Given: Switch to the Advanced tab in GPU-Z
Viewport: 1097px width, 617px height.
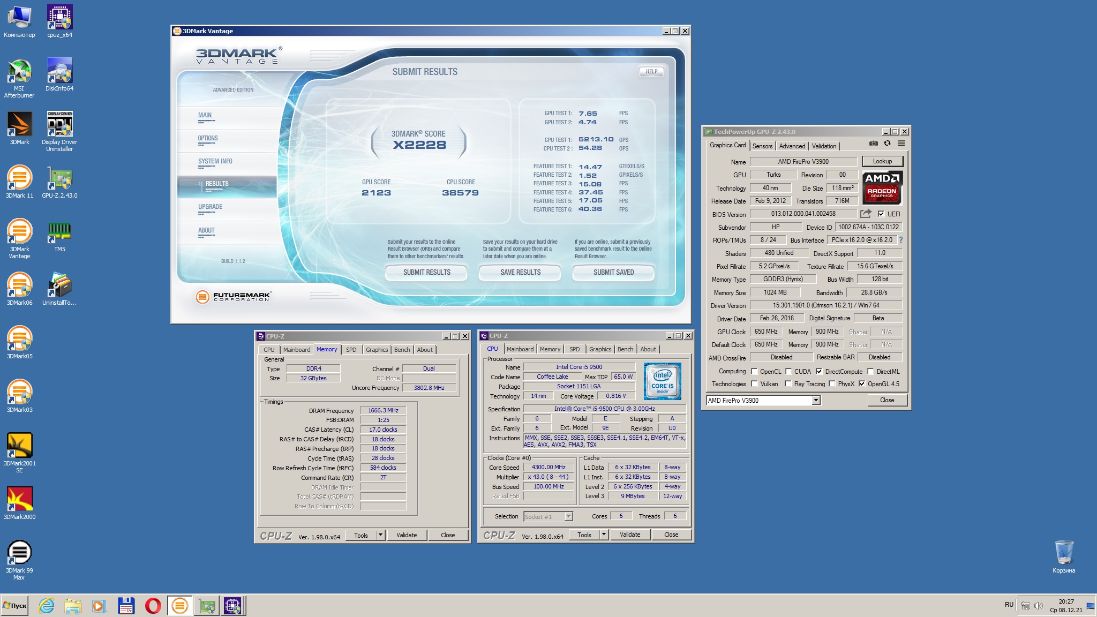Looking at the screenshot, I should click(x=792, y=146).
